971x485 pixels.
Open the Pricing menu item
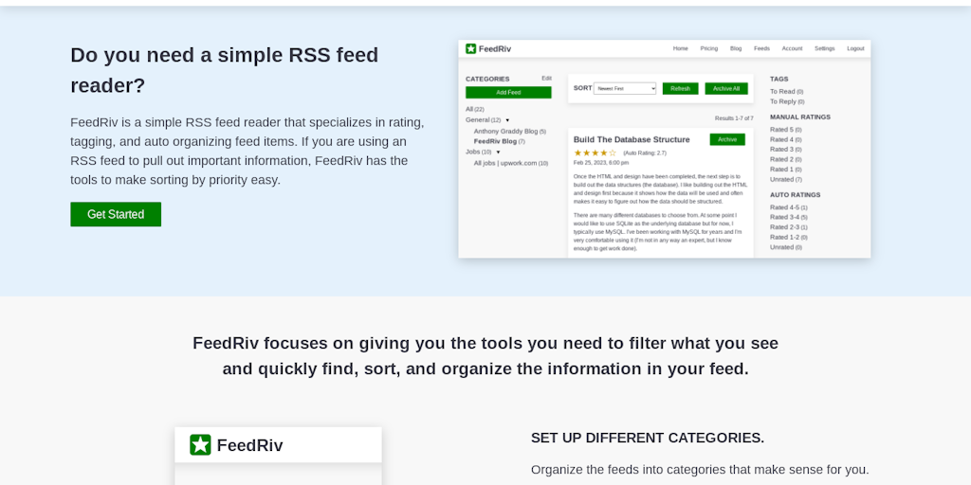click(x=708, y=48)
